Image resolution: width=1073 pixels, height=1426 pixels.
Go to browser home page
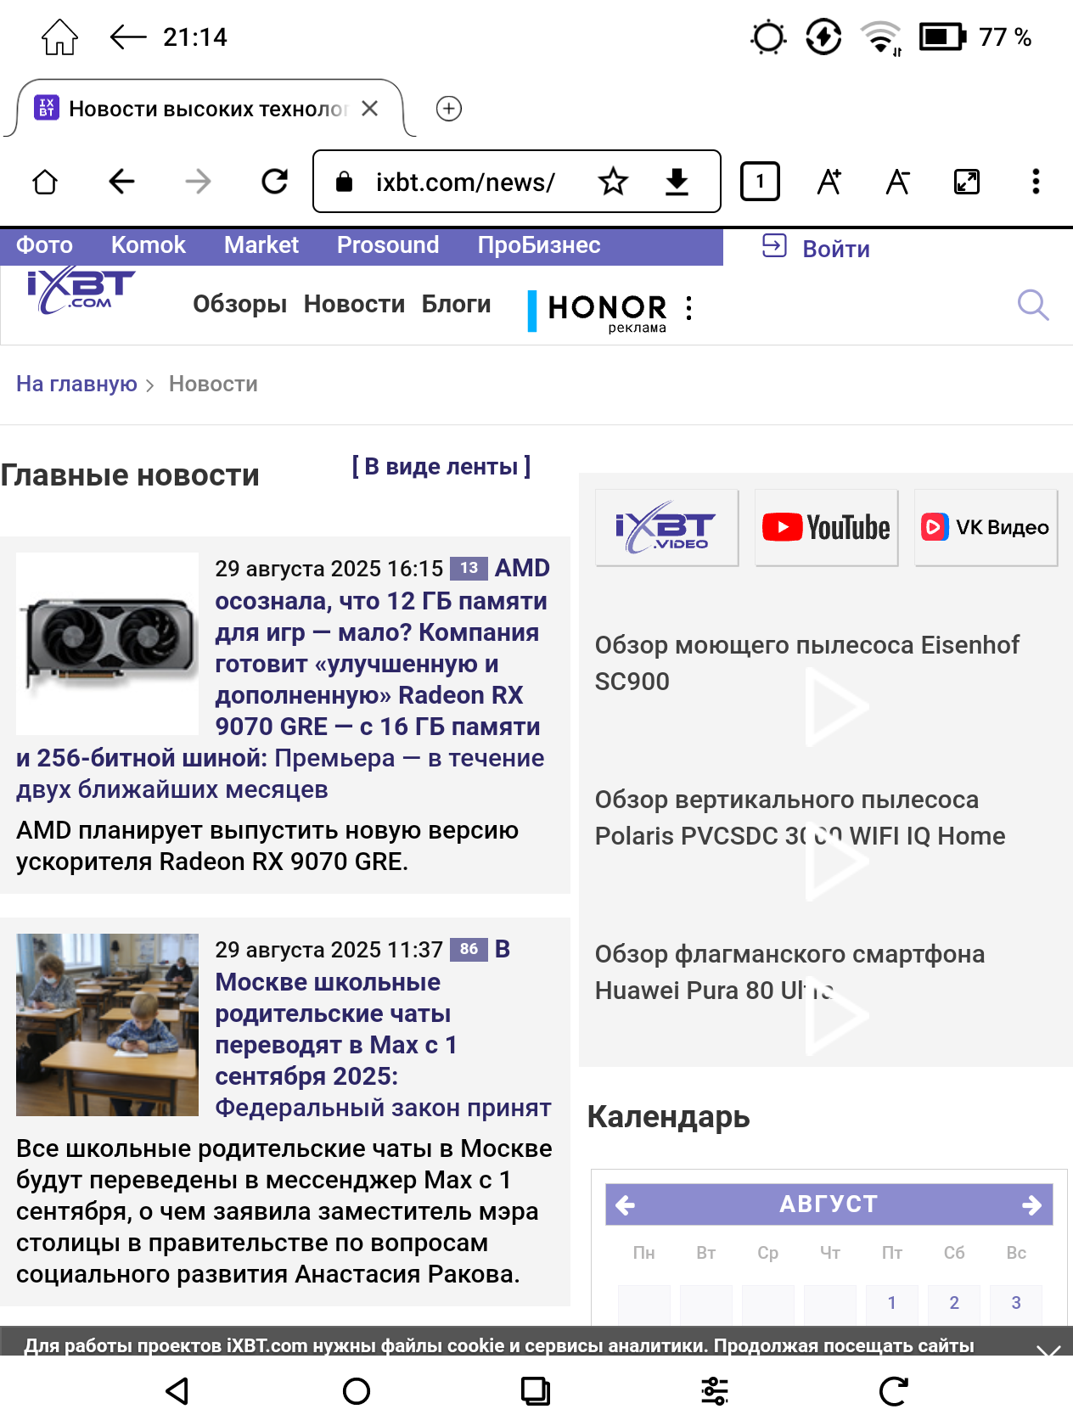(x=45, y=182)
